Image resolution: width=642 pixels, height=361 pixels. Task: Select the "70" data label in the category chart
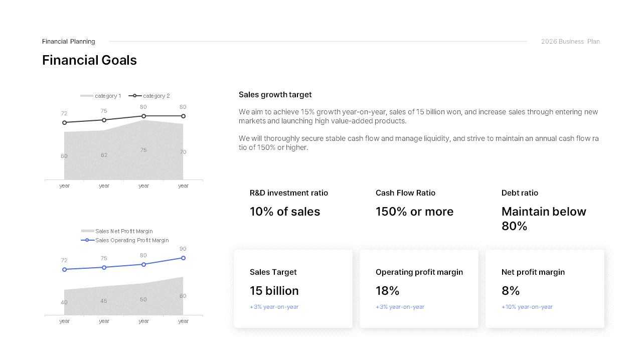[183, 152]
